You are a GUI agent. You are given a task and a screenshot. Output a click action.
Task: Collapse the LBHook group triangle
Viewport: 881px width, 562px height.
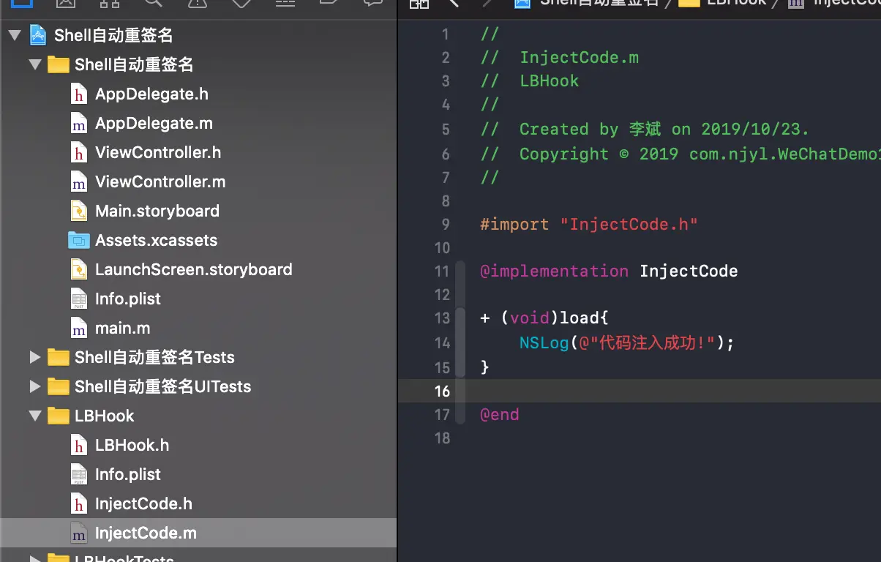click(x=34, y=416)
